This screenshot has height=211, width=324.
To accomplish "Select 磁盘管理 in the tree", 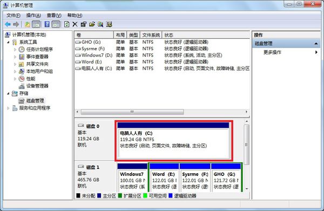I will [x=35, y=100].
